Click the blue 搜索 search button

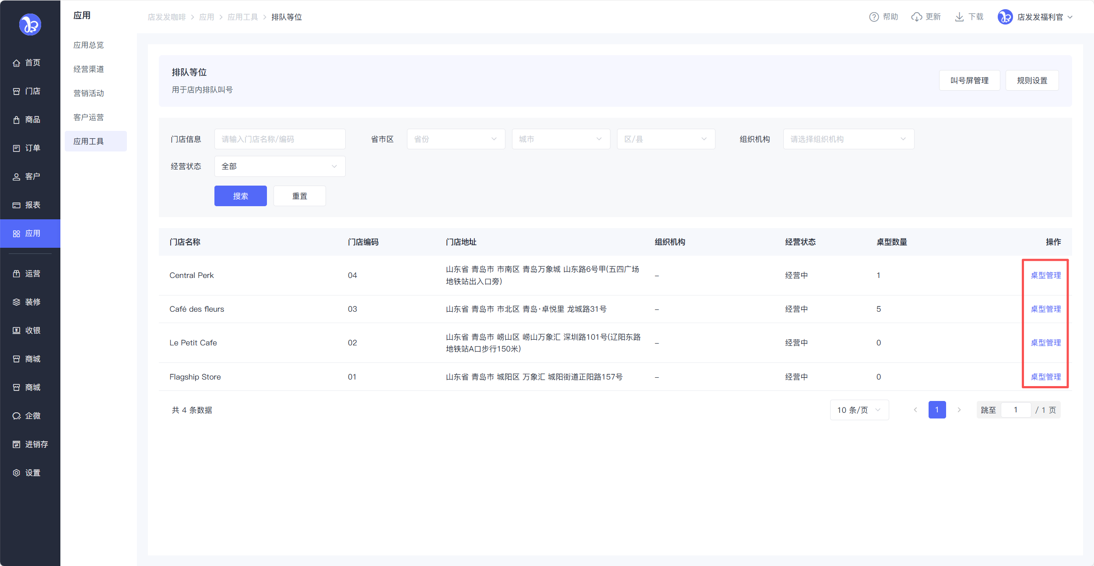[240, 196]
